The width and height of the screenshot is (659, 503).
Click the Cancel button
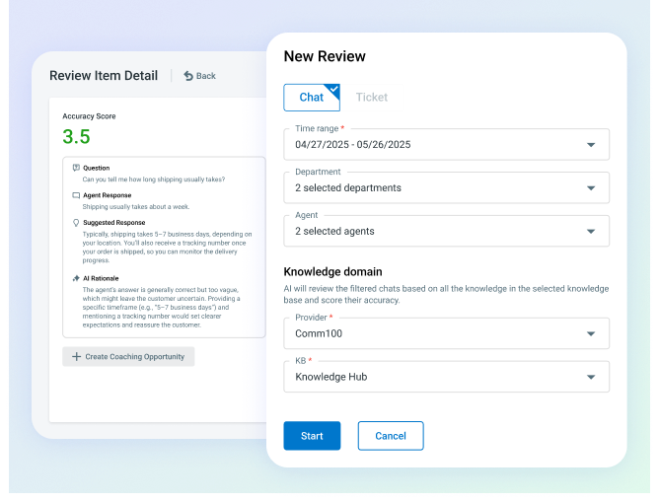coord(390,436)
